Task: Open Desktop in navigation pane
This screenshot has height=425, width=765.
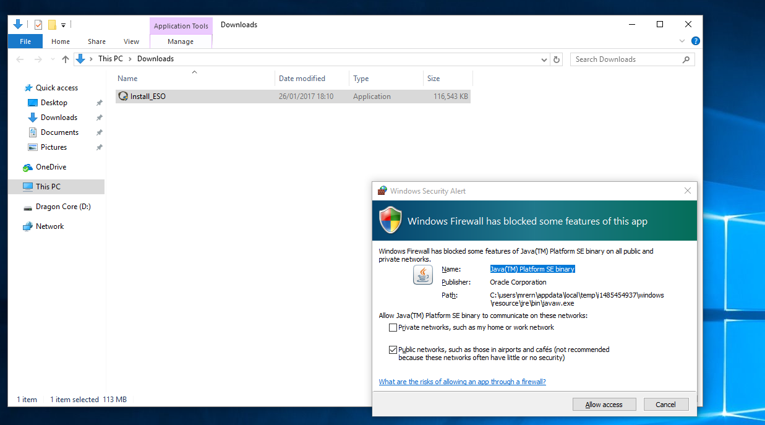Action: [x=54, y=103]
